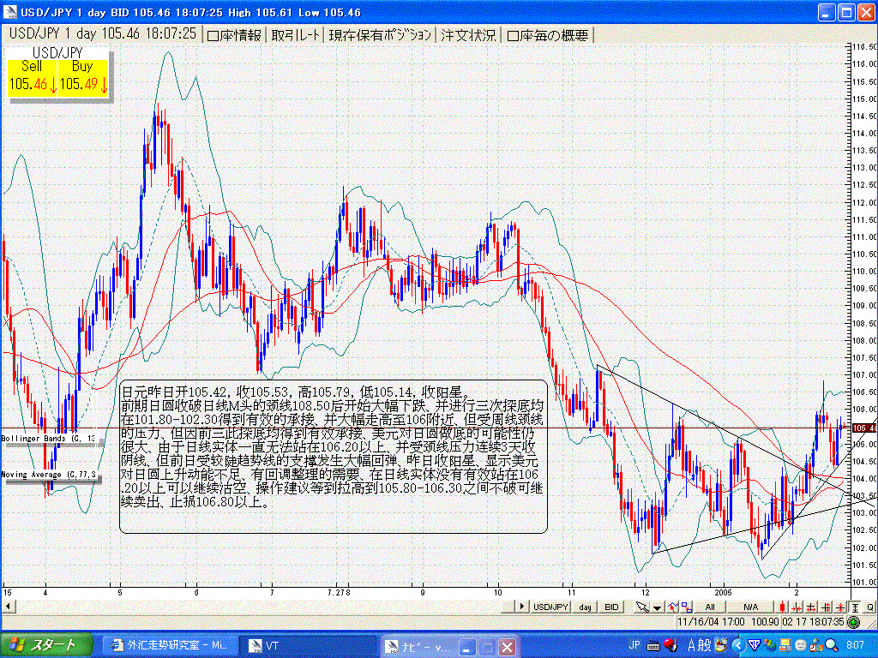Expand hidden tray icons with blue arrow

[738, 645]
